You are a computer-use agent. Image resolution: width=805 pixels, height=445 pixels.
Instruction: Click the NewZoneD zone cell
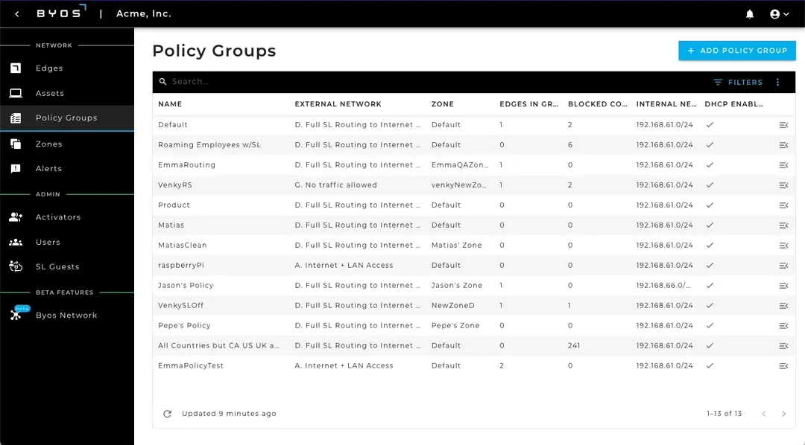pyautogui.click(x=453, y=306)
